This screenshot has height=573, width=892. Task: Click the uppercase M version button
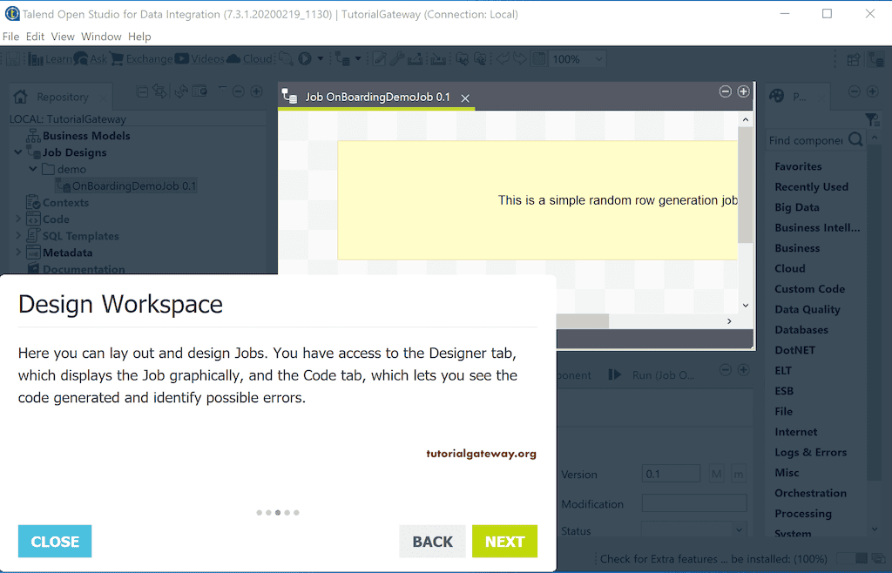coord(716,474)
